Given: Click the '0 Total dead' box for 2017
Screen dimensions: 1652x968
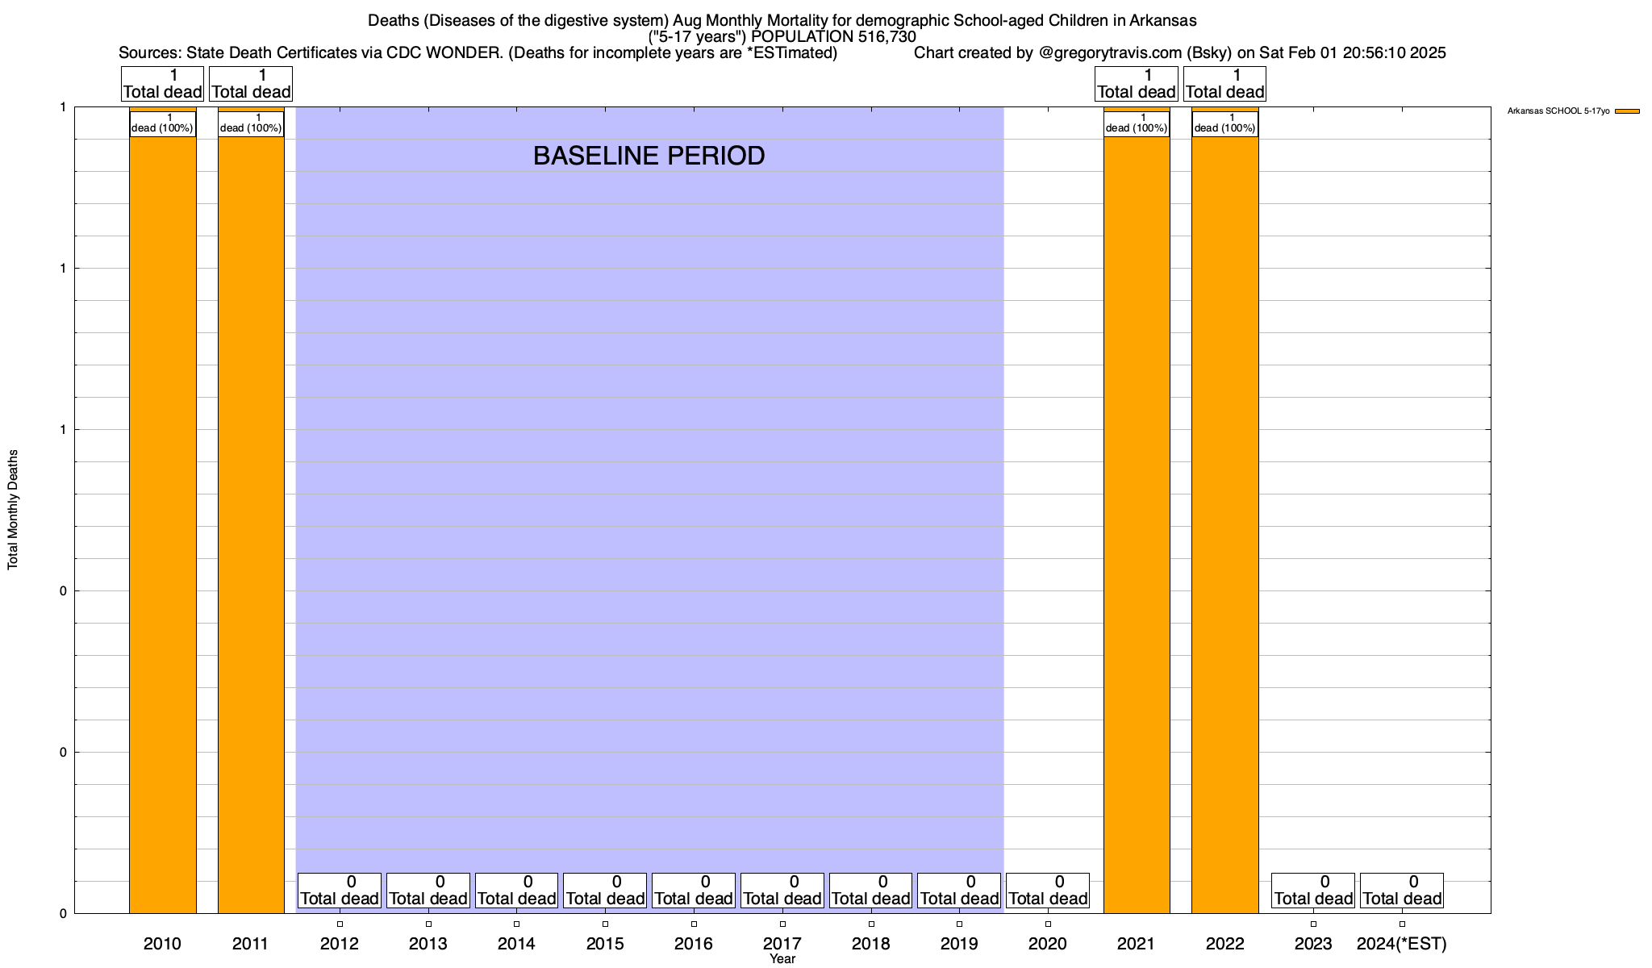Looking at the screenshot, I should pyautogui.click(x=782, y=891).
